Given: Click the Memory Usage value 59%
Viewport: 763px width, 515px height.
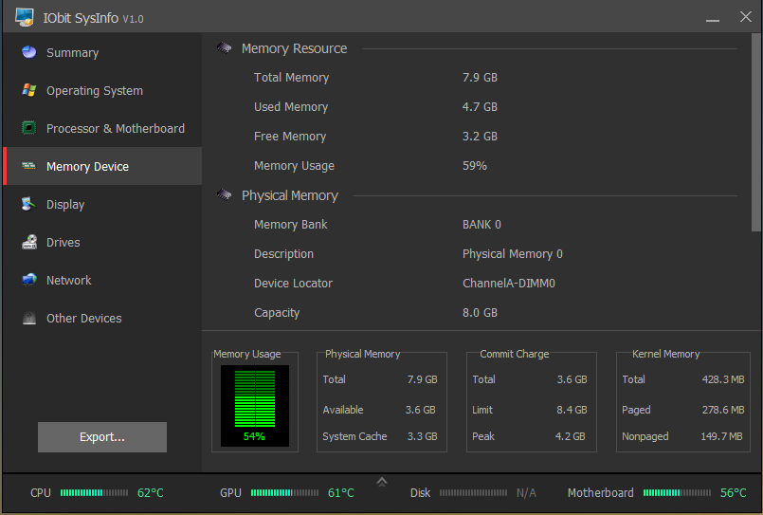Looking at the screenshot, I should pyautogui.click(x=475, y=165).
